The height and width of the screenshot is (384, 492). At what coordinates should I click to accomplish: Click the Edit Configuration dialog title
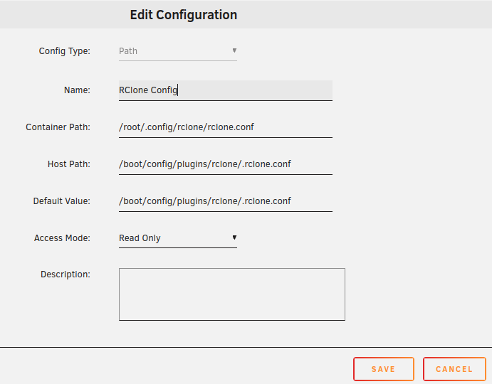click(x=184, y=15)
